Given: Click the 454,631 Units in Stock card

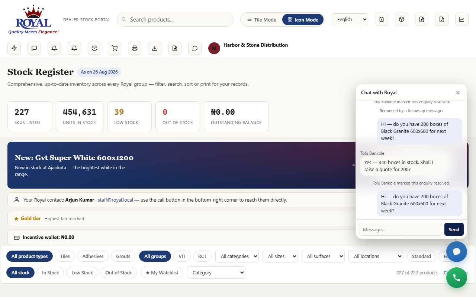Looking at the screenshot, I should 80,116.
